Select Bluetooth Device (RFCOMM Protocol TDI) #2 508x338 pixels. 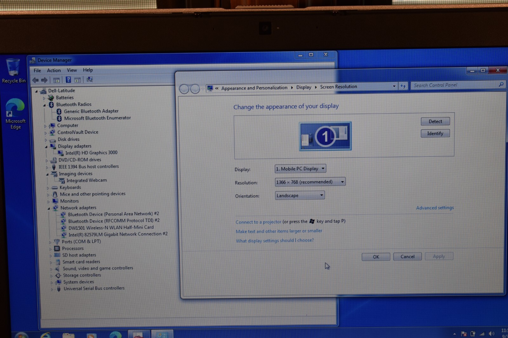(114, 221)
